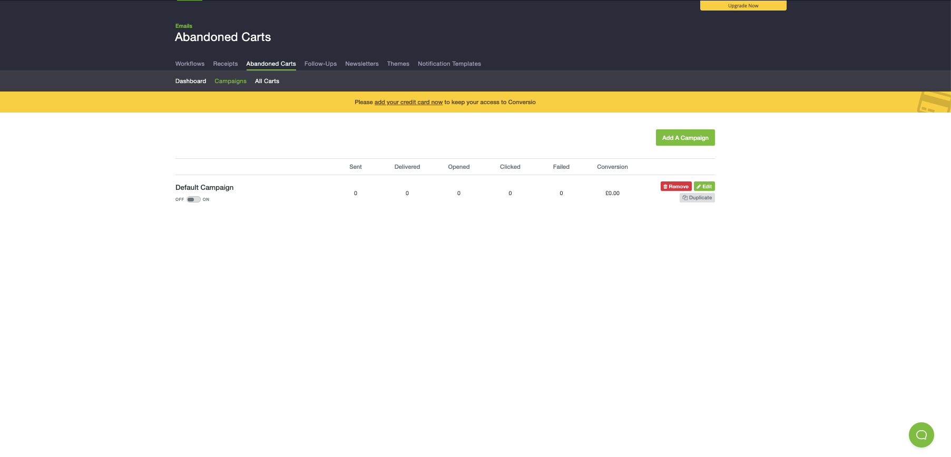Click the Opened column header
Image resolution: width=951 pixels, height=457 pixels.
pyautogui.click(x=459, y=167)
